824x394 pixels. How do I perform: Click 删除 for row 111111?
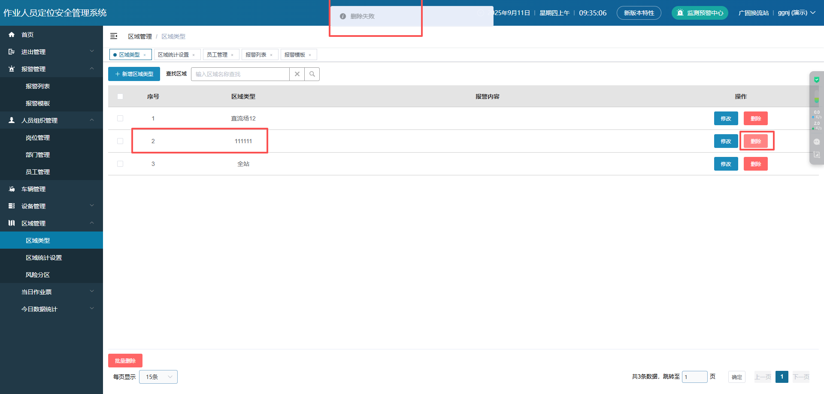pos(756,141)
